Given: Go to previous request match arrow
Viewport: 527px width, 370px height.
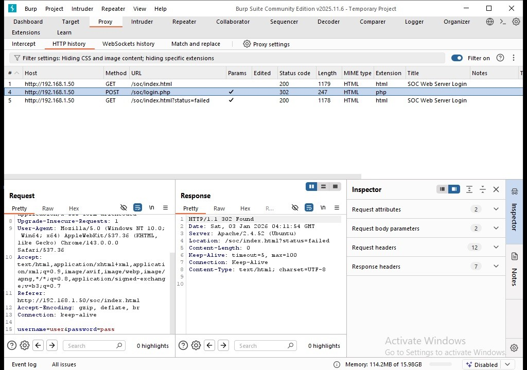Looking at the screenshot, I should click(38, 345).
